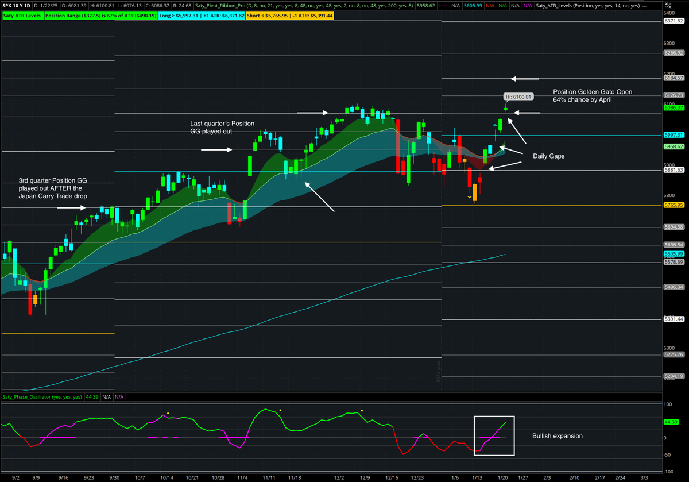Click the 3/3 date on time axis
This screenshot has width=689, height=482.
click(645, 477)
